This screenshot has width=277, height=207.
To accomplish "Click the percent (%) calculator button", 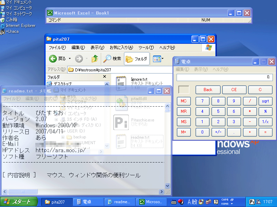I will (265, 111).
